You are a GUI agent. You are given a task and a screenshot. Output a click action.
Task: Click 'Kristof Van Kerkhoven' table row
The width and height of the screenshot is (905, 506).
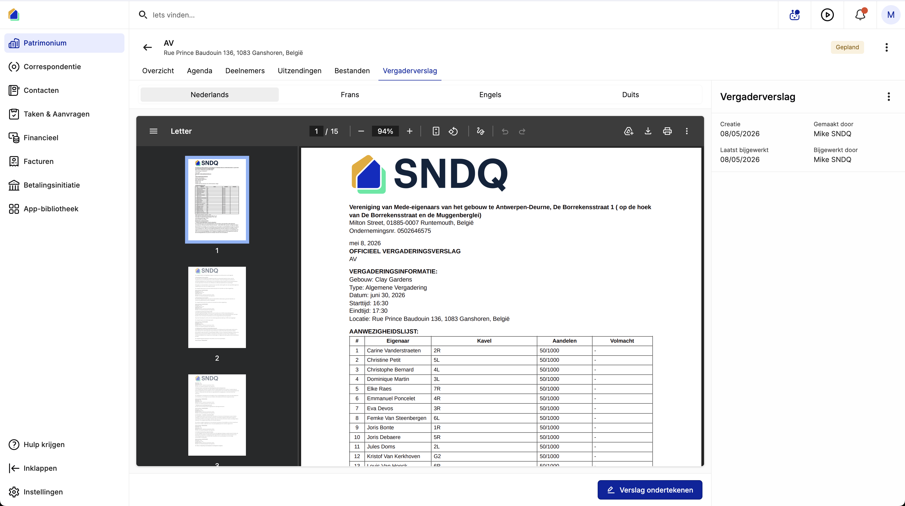[x=501, y=456]
